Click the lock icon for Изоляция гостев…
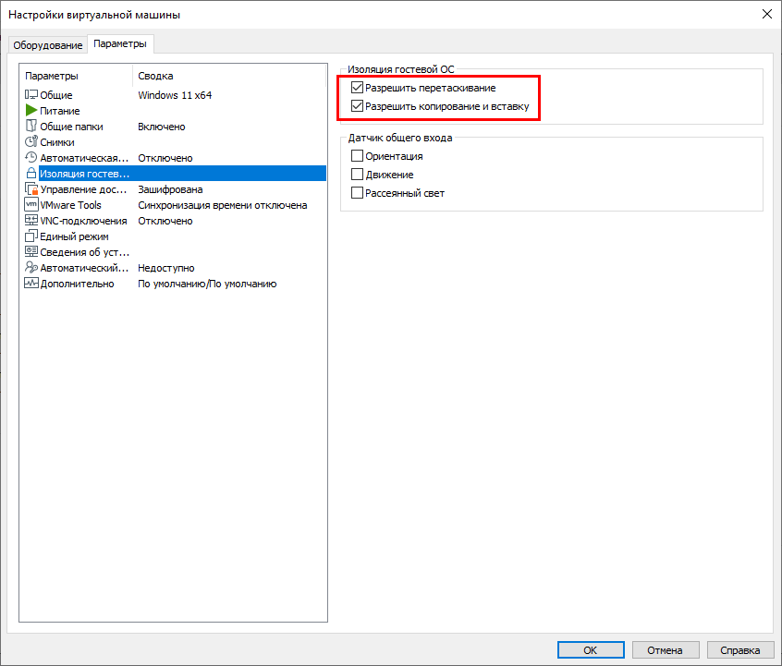782x666 pixels. point(31,173)
